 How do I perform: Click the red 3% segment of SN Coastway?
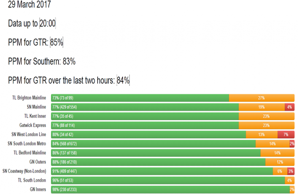click(x=291, y=171)
